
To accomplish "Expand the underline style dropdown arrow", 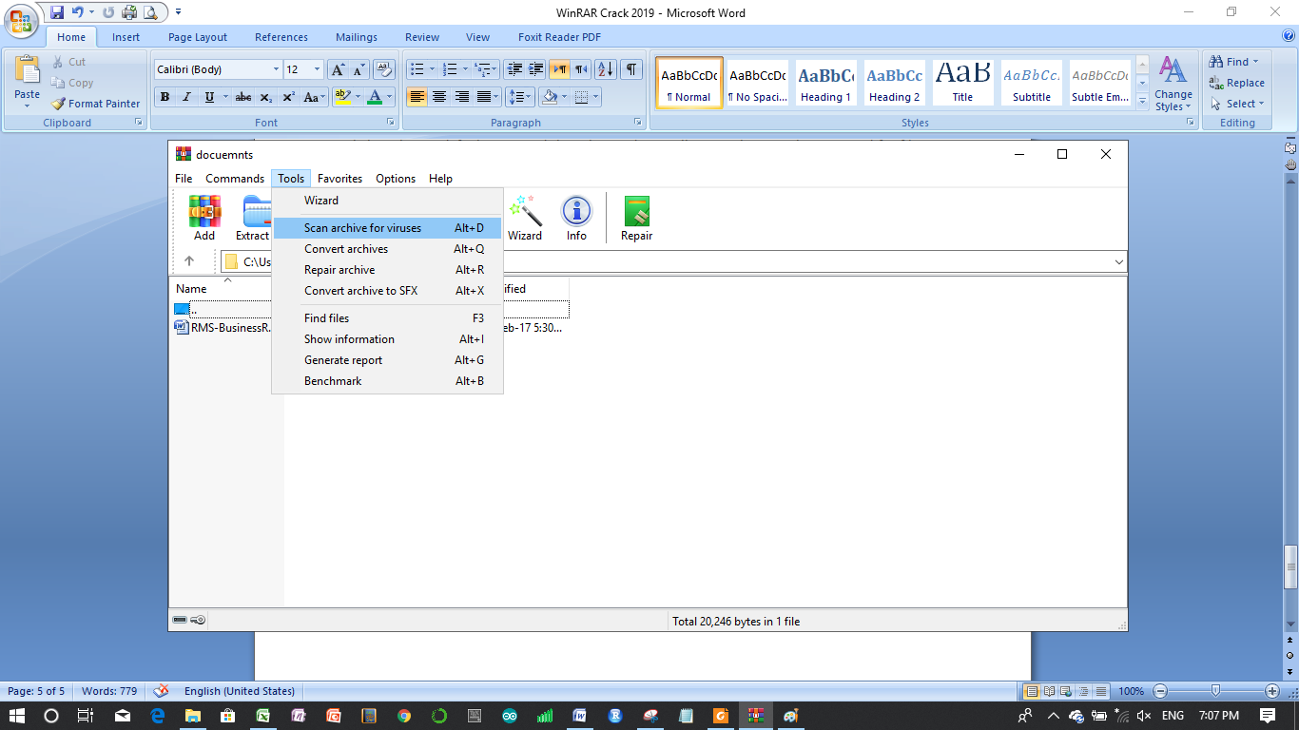I will click(224, 97).
